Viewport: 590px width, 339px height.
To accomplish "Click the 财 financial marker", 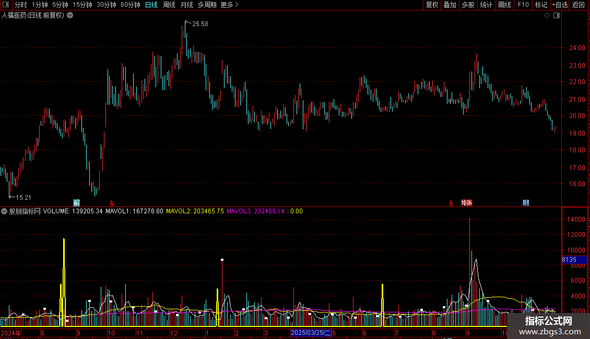I will (526, 203).
